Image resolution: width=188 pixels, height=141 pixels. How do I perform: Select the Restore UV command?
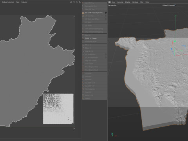point(94,95)
